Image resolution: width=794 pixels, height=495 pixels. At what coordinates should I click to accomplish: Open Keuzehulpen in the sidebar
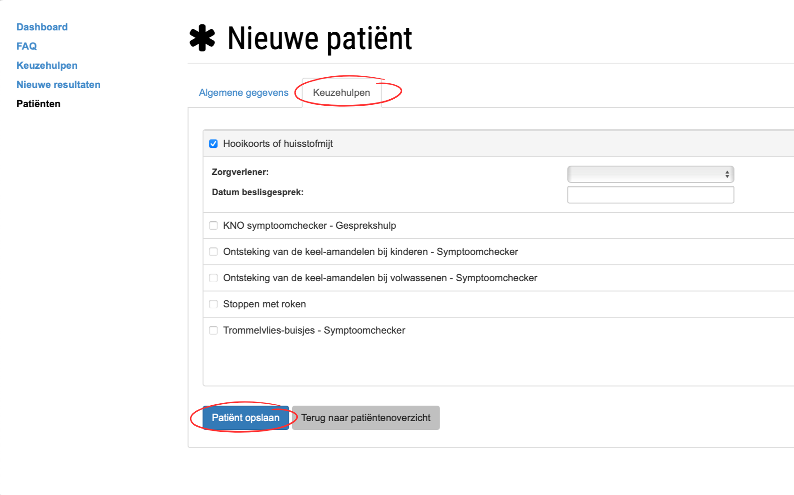(x=47, y=65)
